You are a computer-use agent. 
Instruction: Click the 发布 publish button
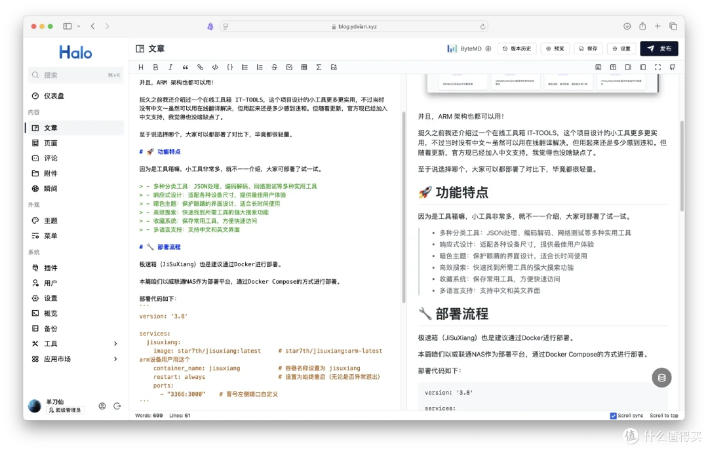point(659,49)
